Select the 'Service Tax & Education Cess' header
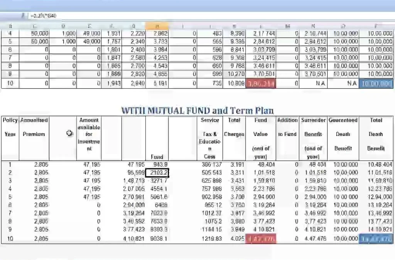 tap(209, 138)
